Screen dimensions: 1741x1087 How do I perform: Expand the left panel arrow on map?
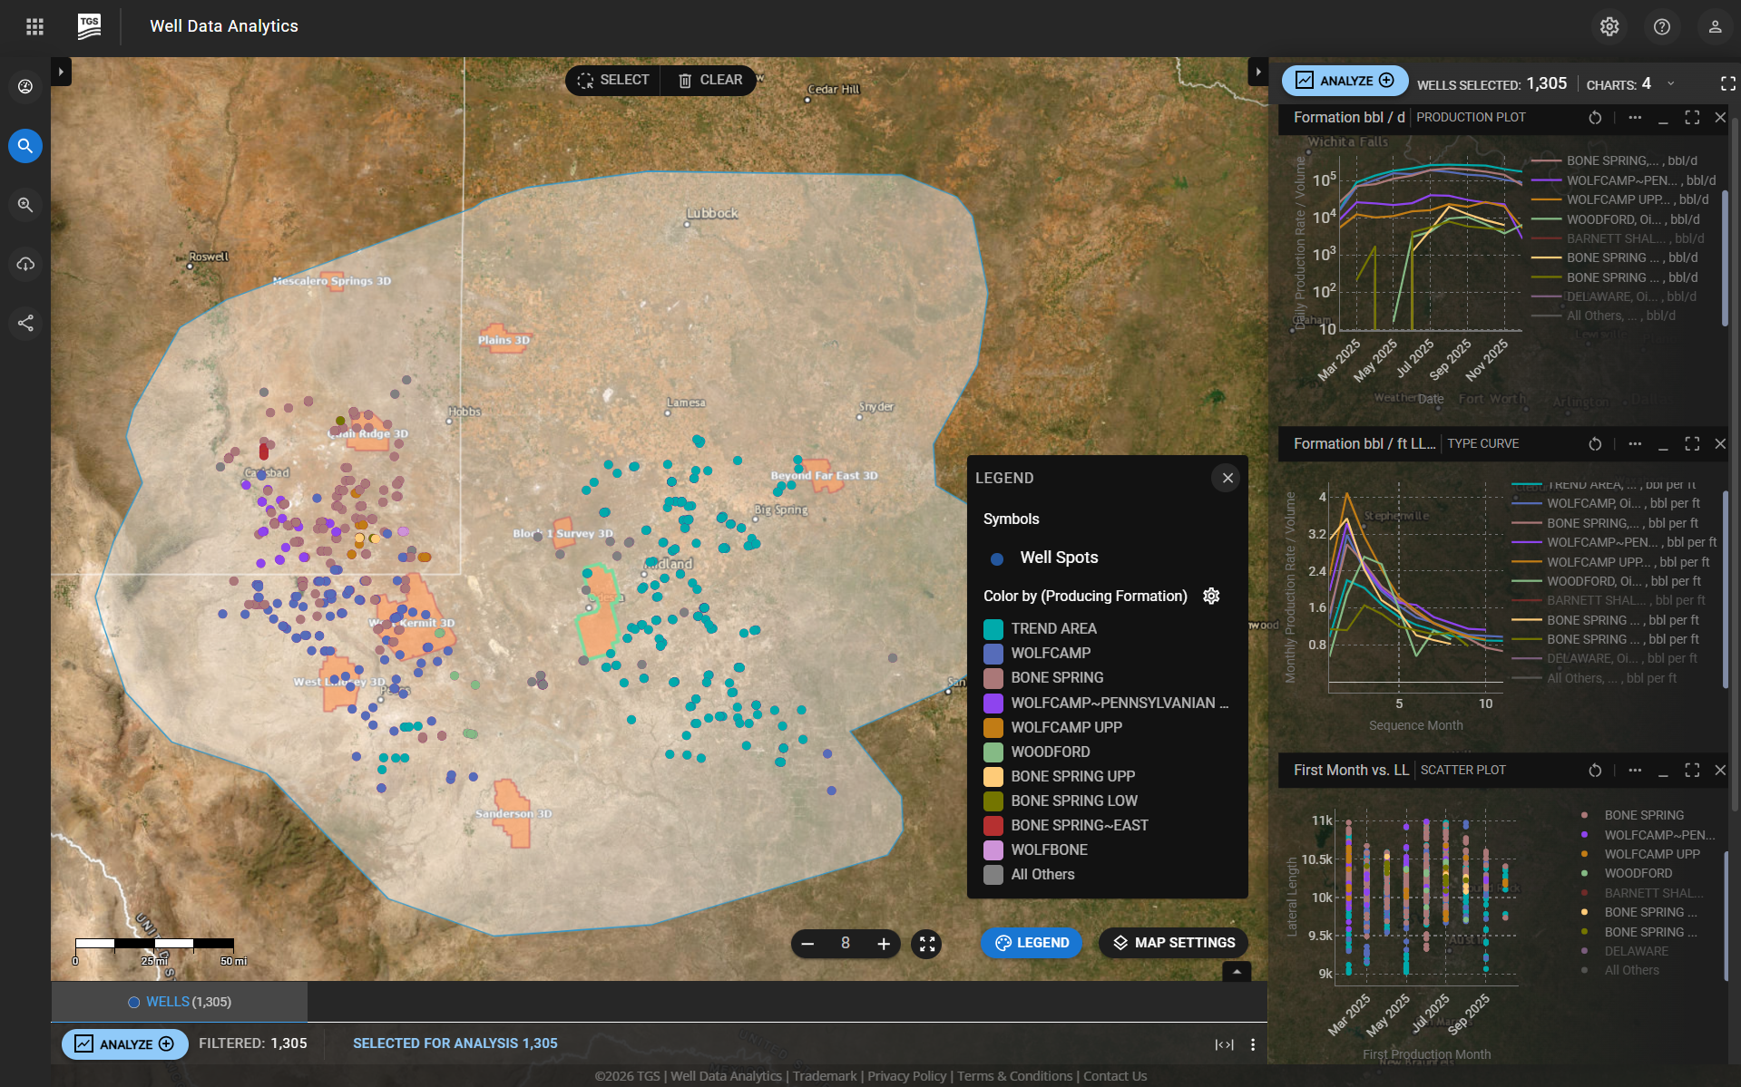61,72
